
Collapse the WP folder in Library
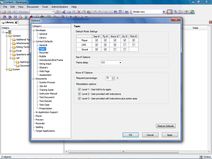10,58
